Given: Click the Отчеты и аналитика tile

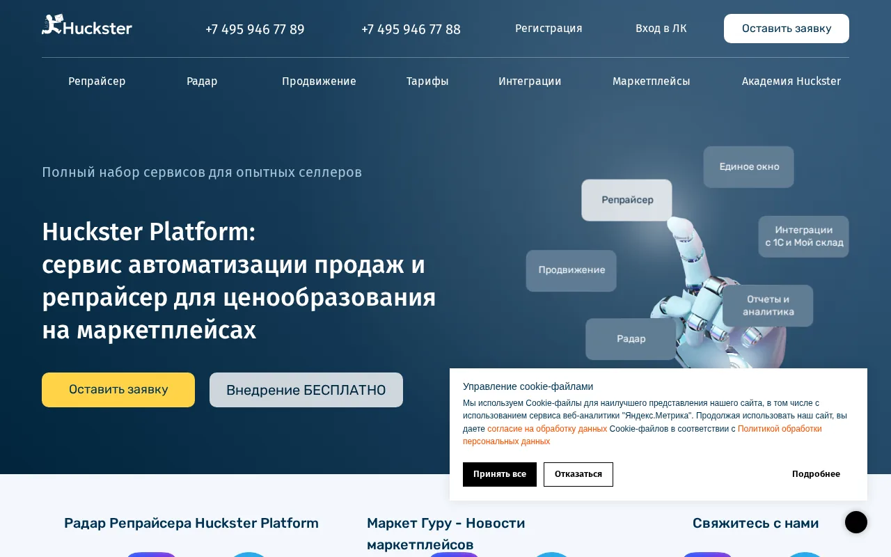Looking at the screenshot, I should [x=768, y=306].
